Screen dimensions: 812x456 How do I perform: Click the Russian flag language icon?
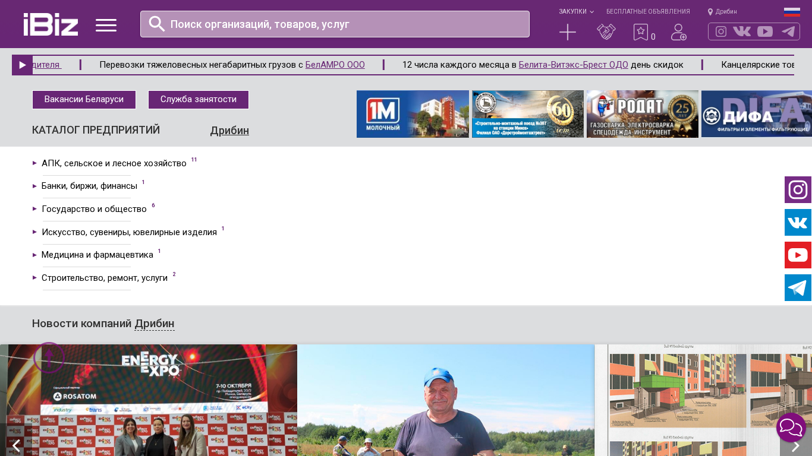792,12
